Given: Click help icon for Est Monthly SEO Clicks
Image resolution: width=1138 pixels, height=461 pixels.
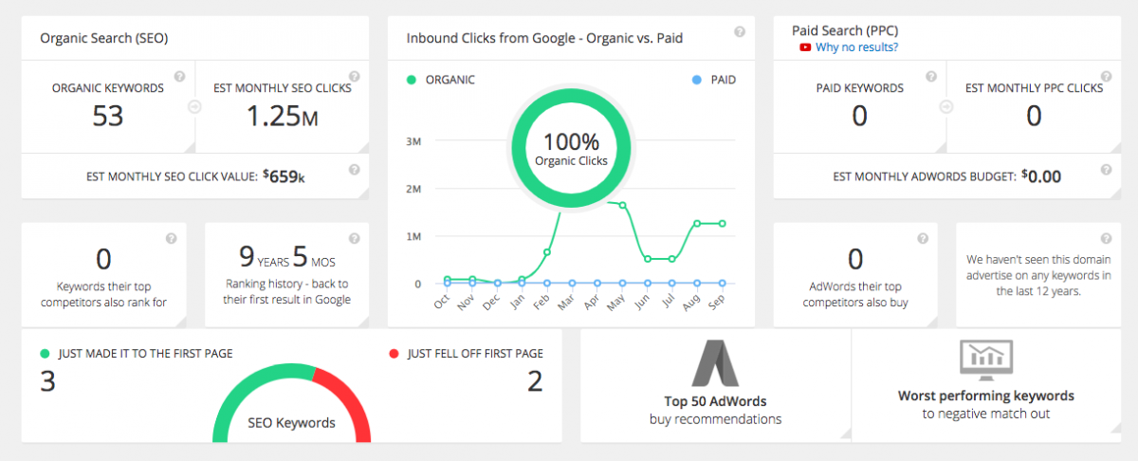Looking at the screenshot, I should coord(354,76).
